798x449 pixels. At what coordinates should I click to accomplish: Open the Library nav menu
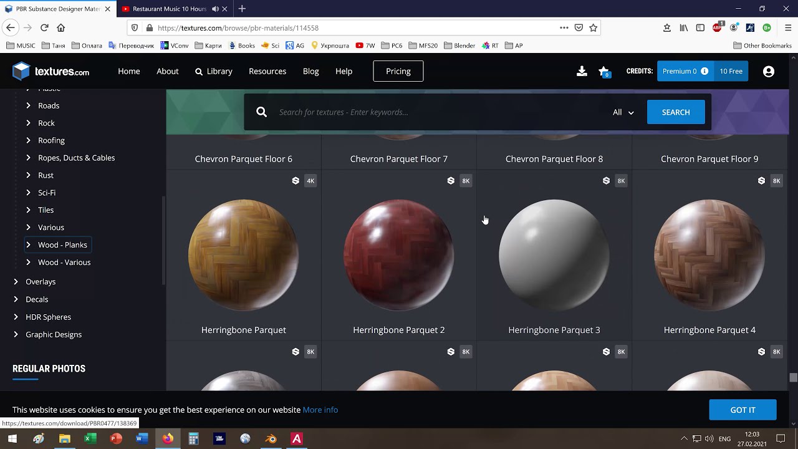[213, 71]
